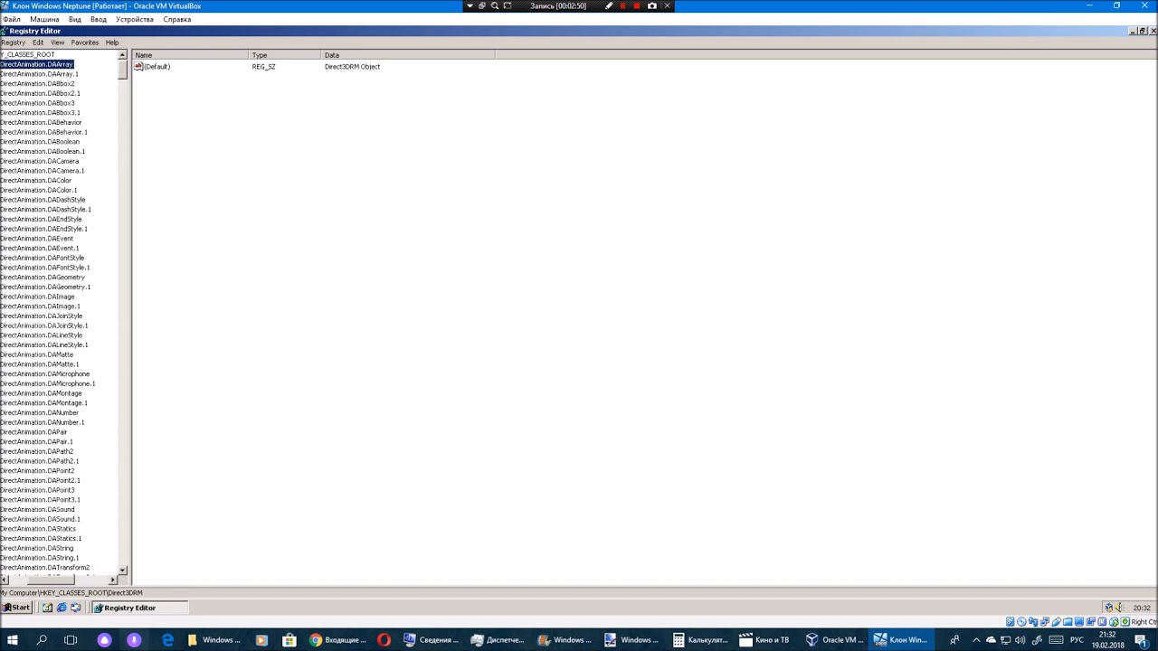This screenshot has height=651, width=1158.
Task: Click the Direct3DRM Object data cell
Action: 352,67
